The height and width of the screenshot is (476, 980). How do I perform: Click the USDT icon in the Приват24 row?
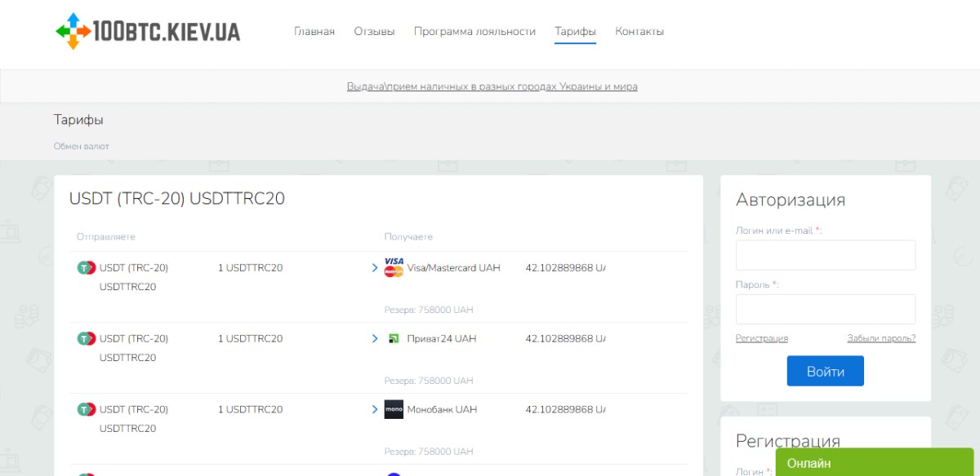[86, 338]
